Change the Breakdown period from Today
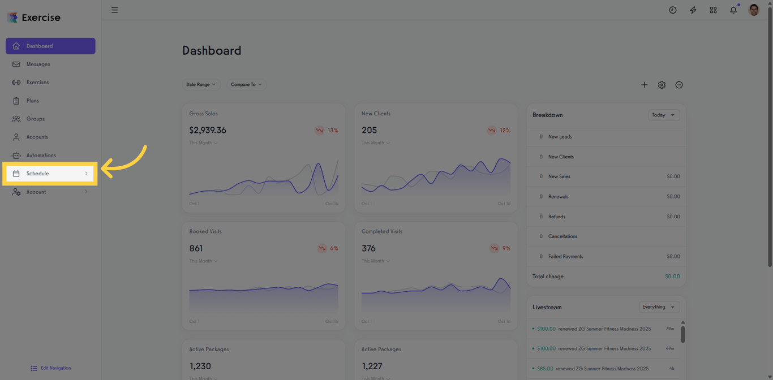The width and height of the screenshot is (773, 380). [663, 115]
